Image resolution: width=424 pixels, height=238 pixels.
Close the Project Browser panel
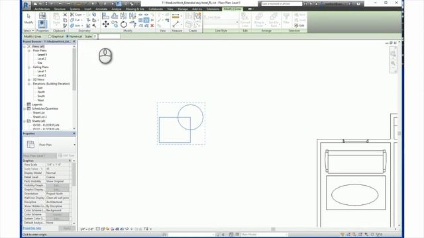(74, 42)
